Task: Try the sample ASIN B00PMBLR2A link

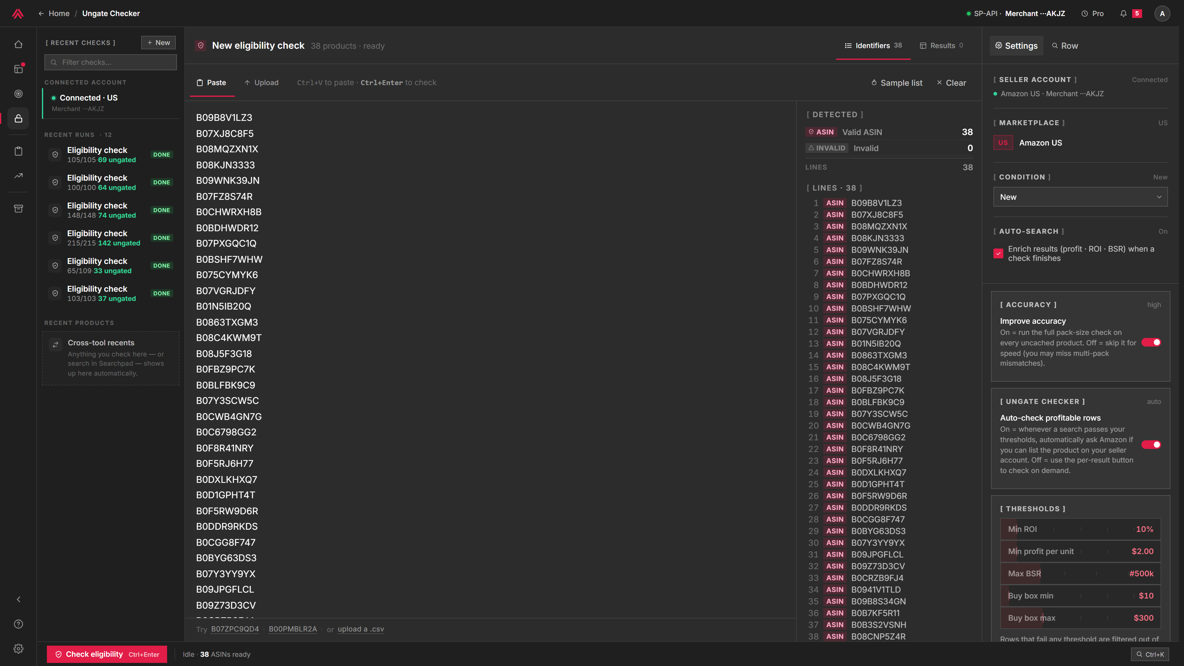Action: click(x=293, y=629)
